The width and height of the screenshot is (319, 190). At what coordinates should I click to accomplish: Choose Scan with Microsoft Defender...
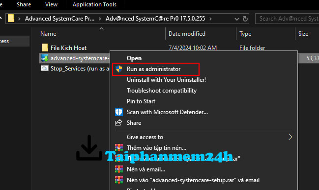pos(167,112)
